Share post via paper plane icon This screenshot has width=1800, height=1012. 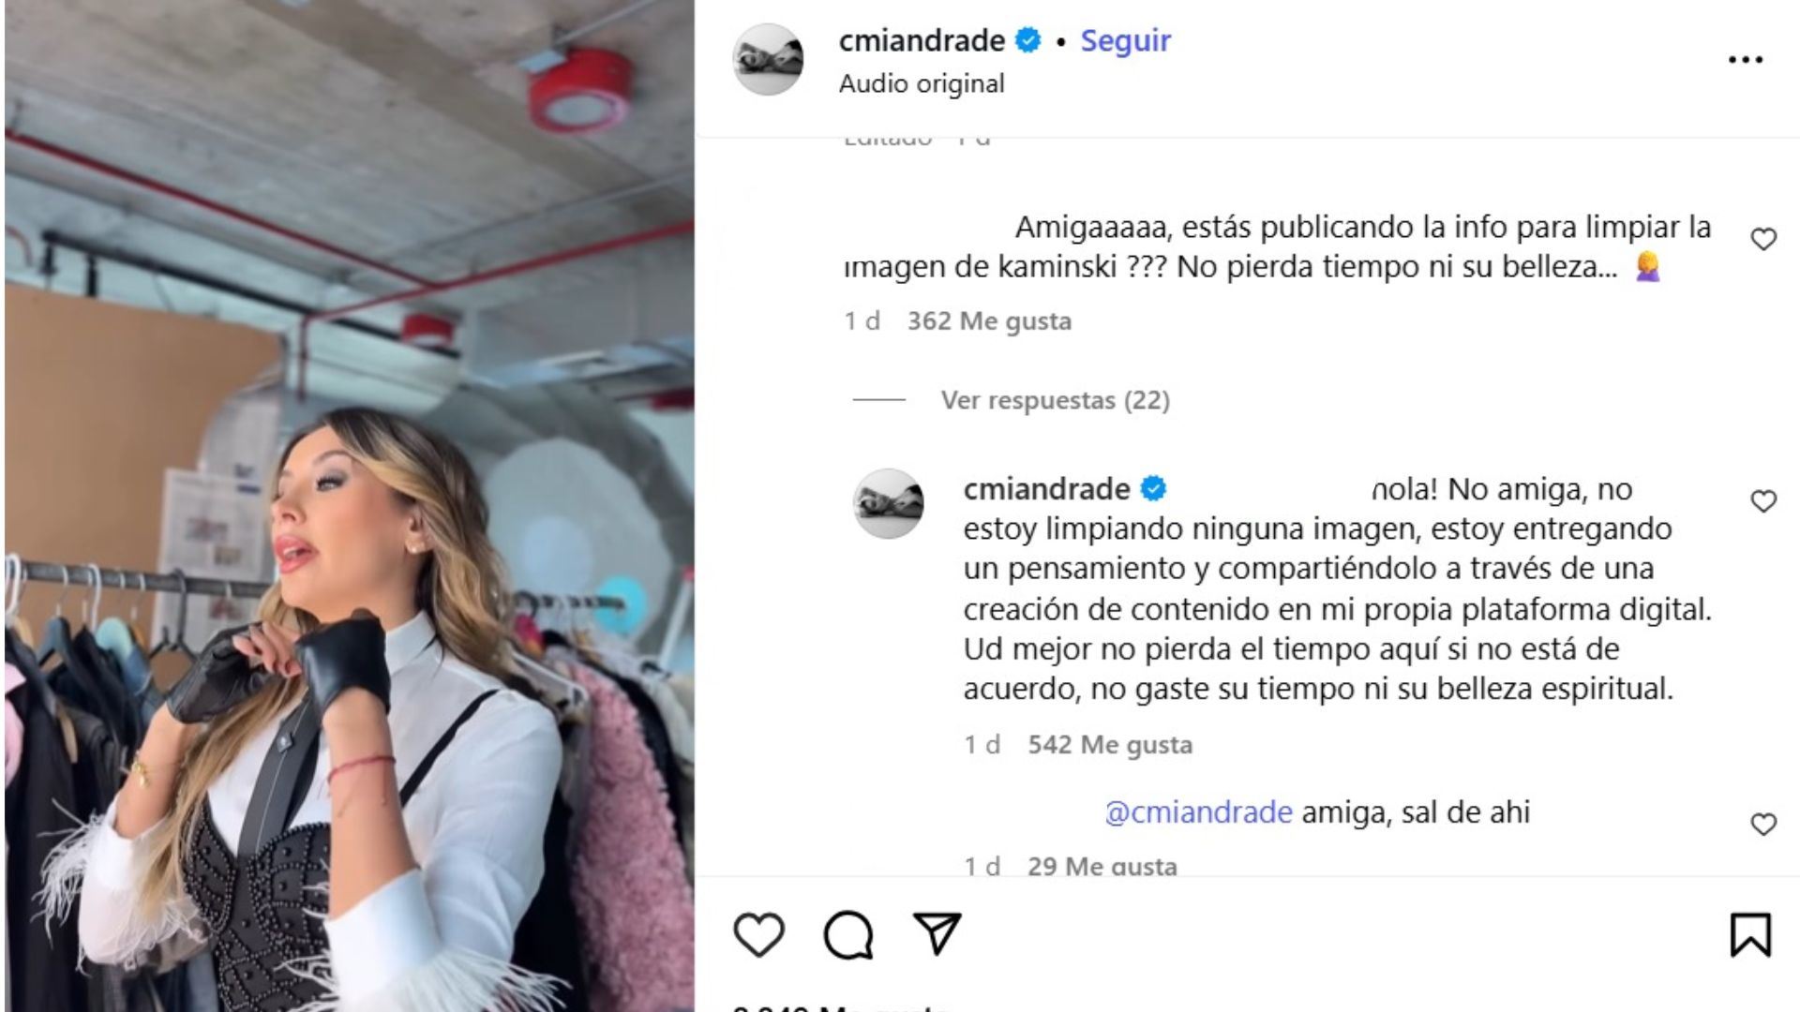(x=937, y=934)
